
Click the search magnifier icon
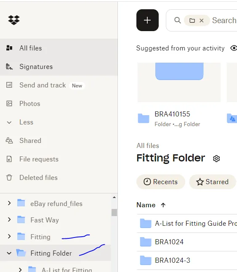pyautogui.click(x=177, y=20)
